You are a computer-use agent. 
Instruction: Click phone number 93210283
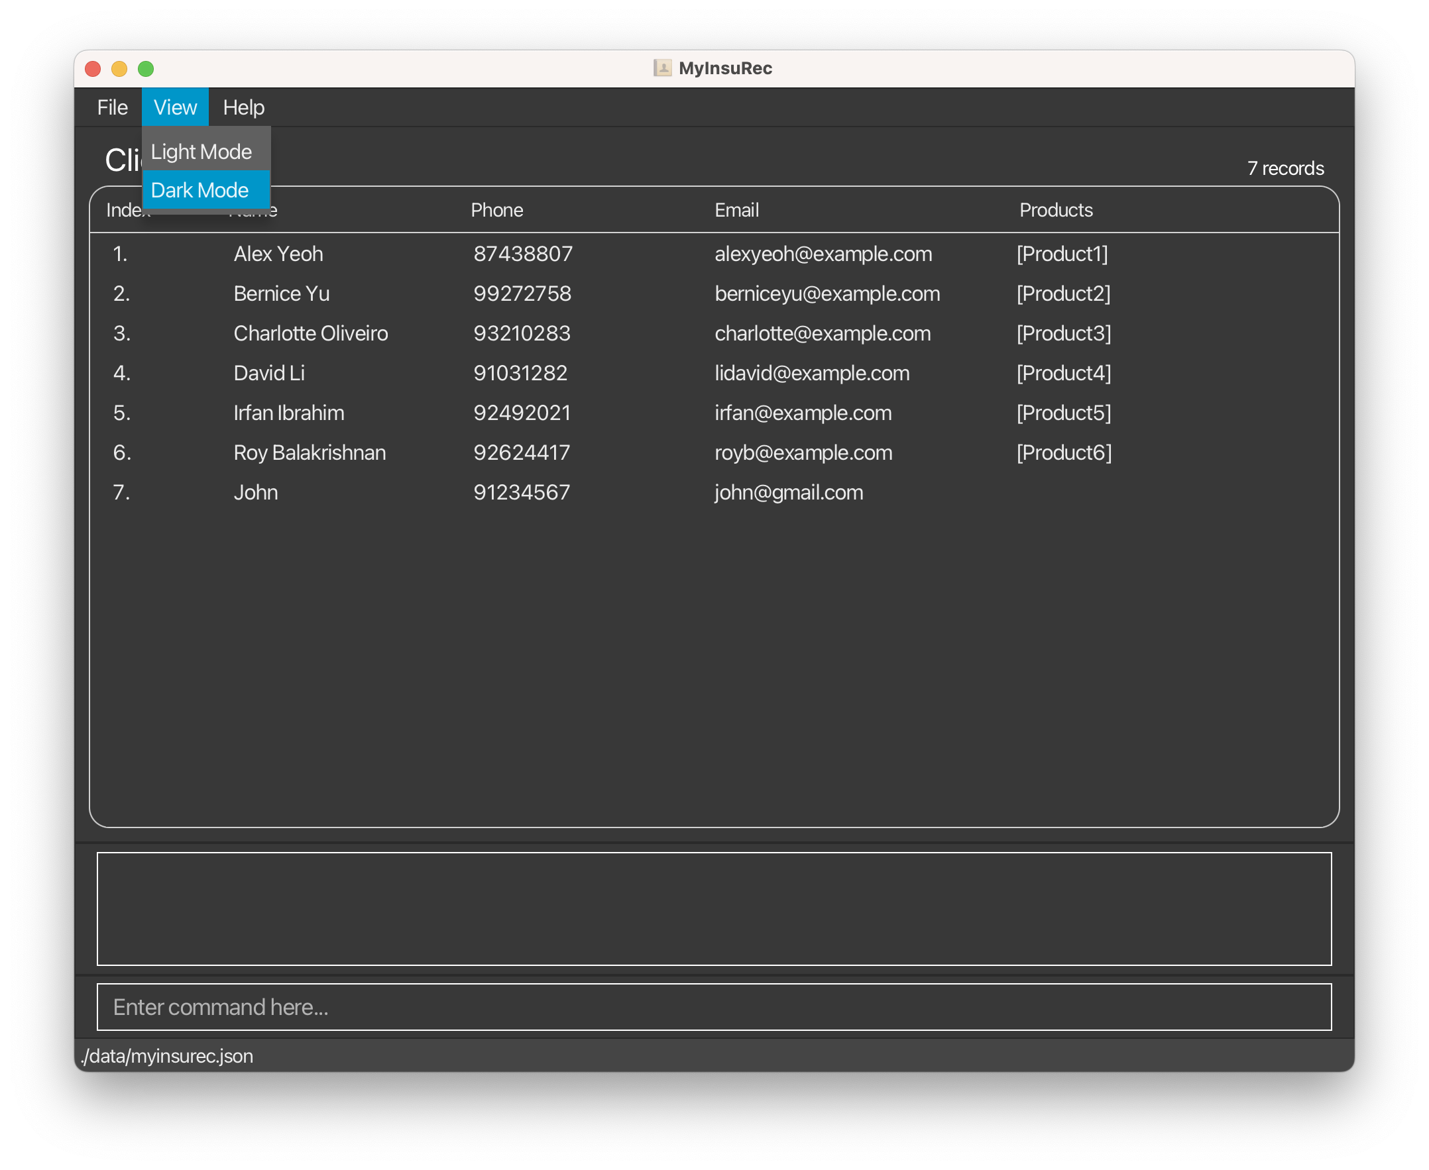[x=522, y=334]
